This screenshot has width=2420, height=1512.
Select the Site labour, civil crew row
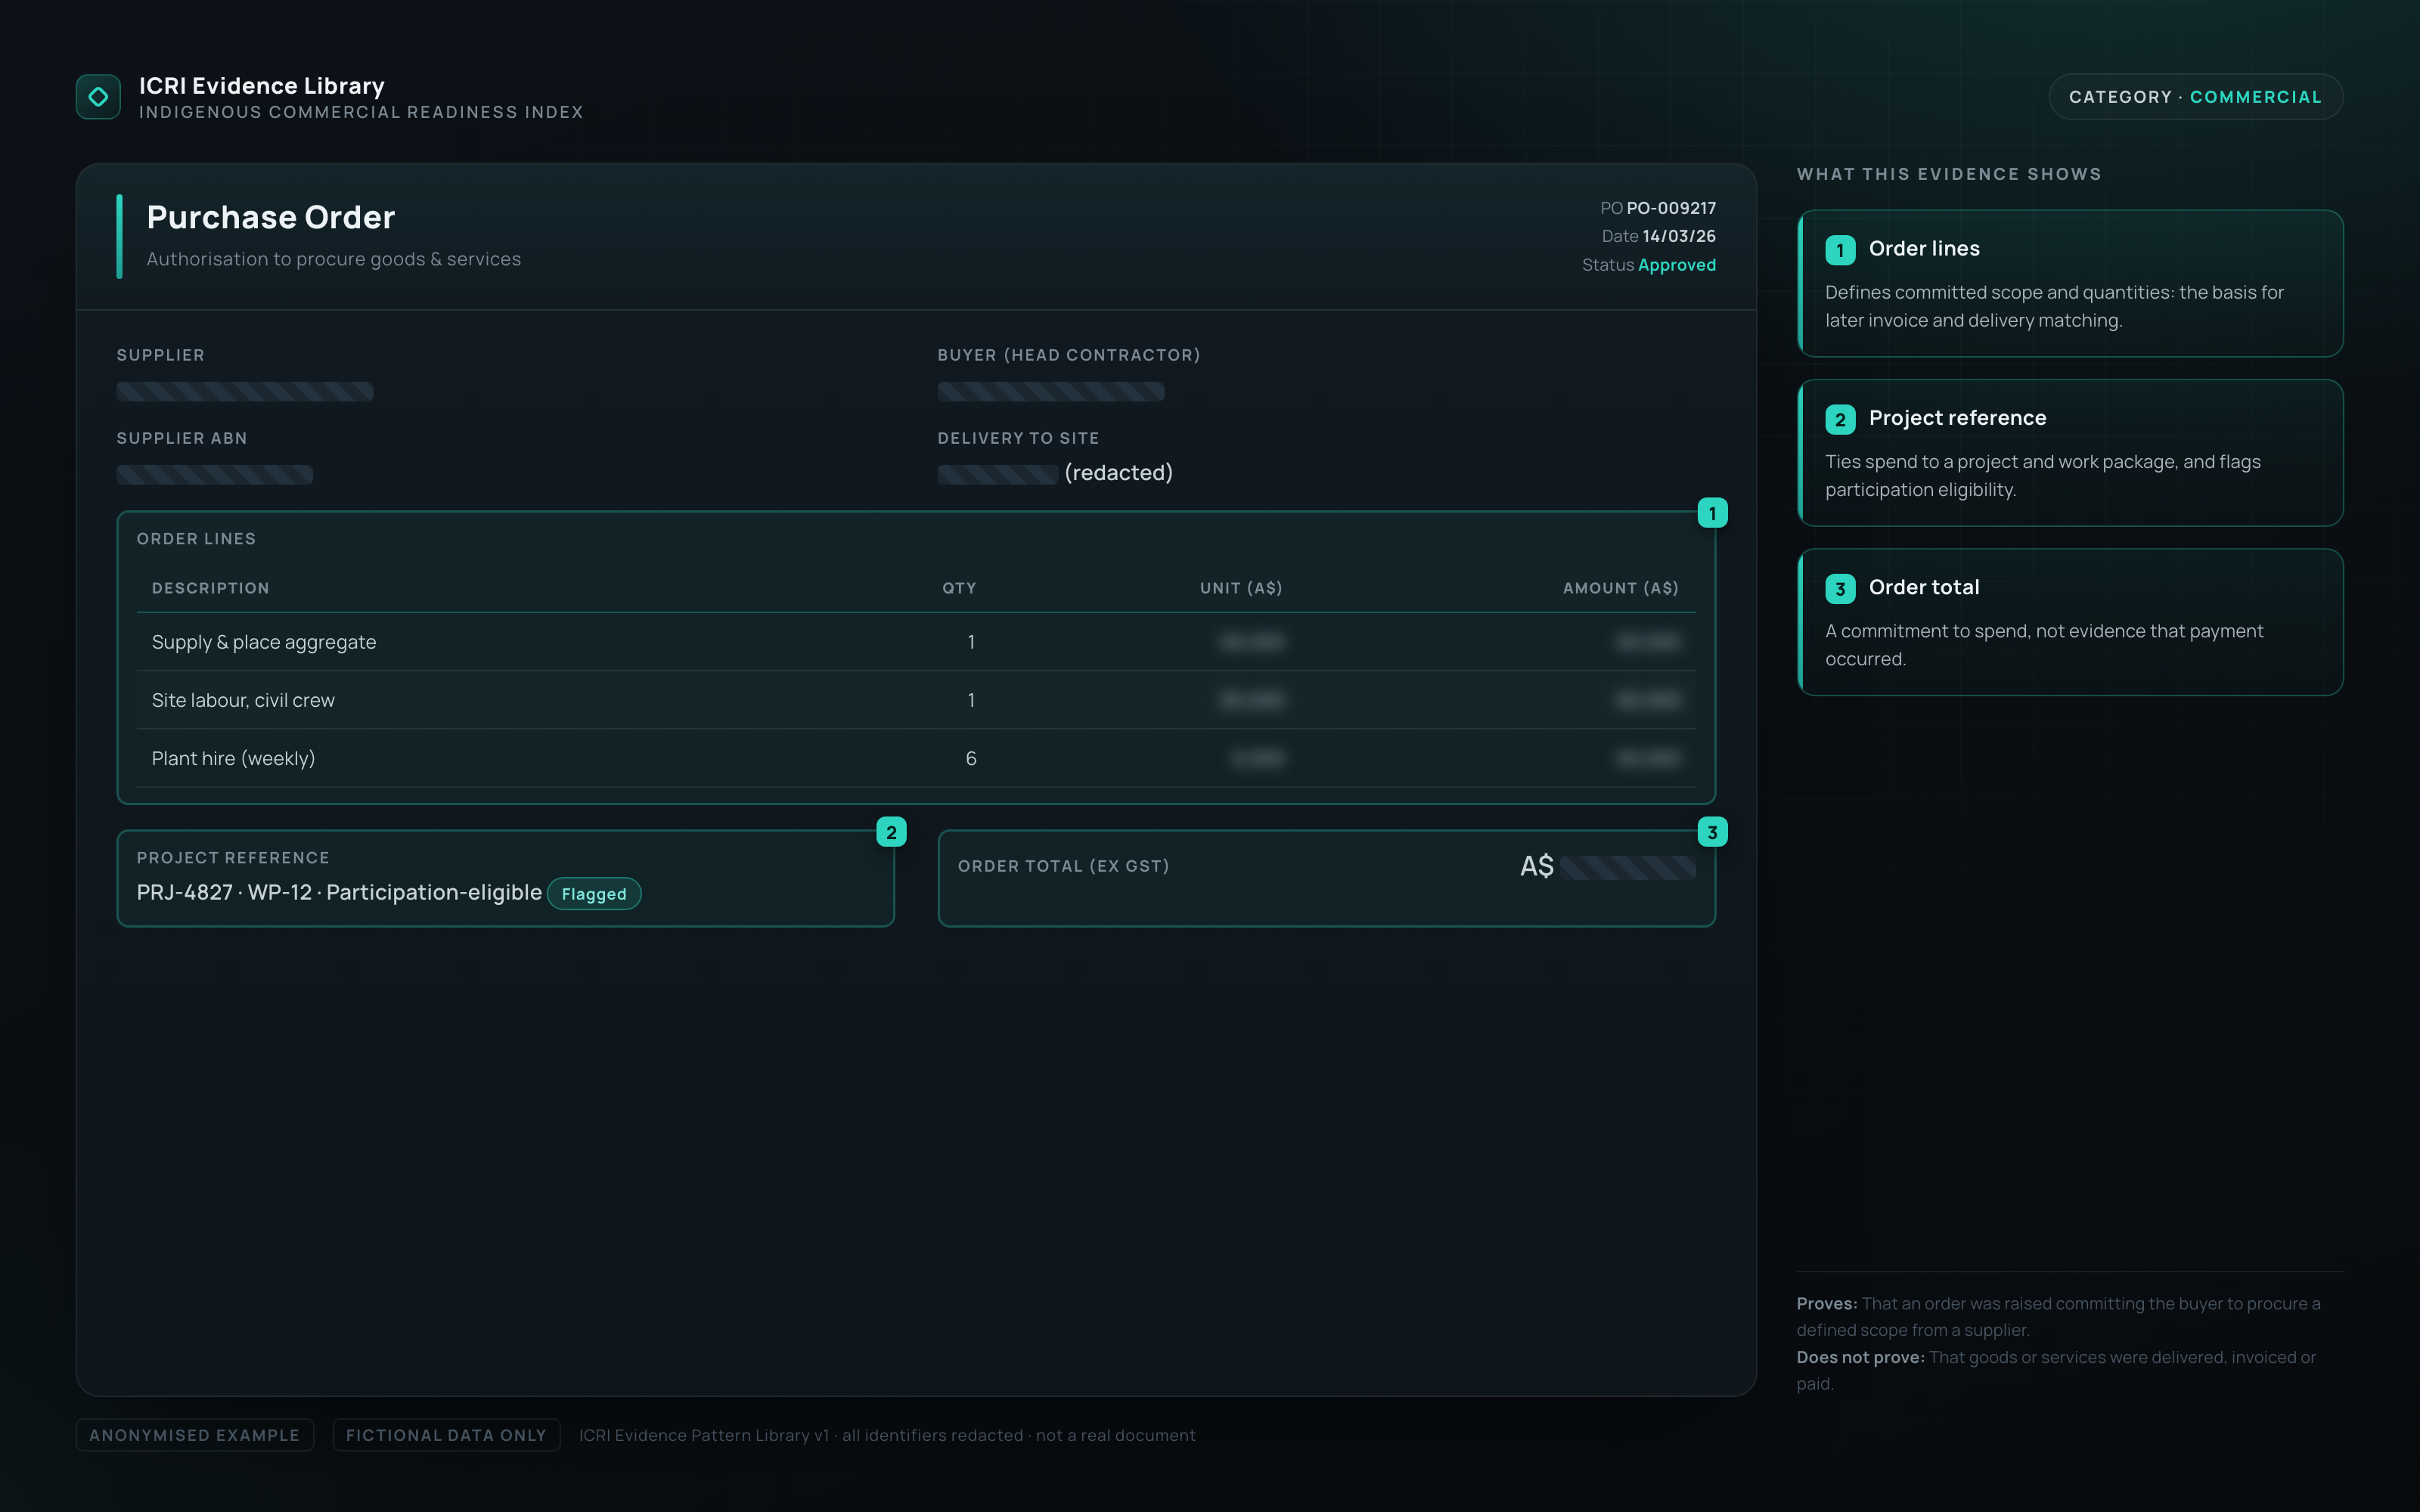point(916,700)
